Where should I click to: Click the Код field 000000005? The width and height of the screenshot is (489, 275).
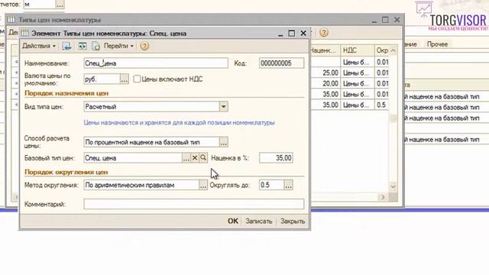pos(281,63)
